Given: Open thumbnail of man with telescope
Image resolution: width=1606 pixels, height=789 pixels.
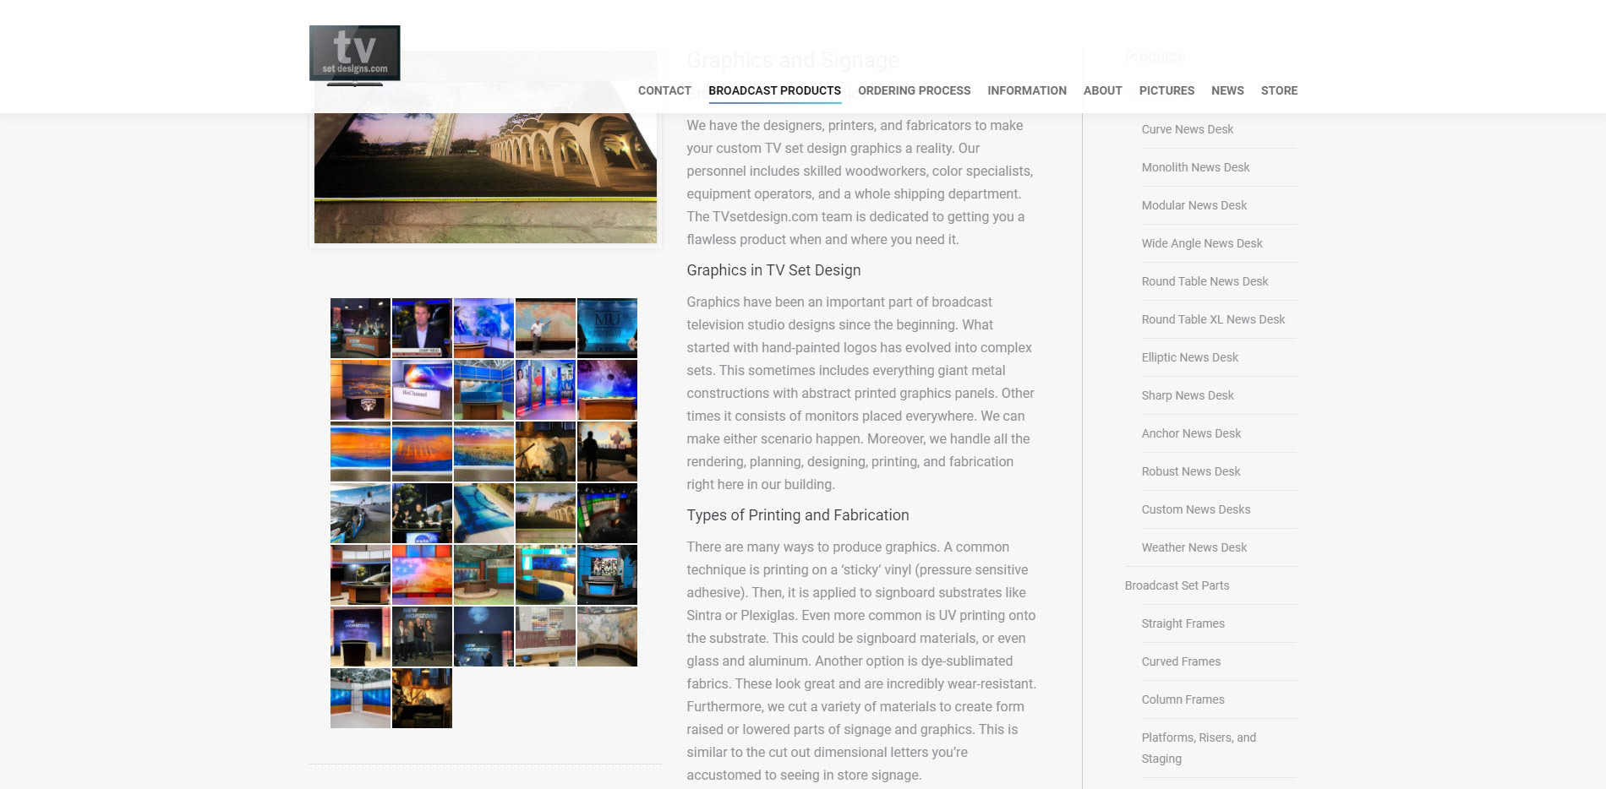Looking at the screenshot, I should (545, 451).
